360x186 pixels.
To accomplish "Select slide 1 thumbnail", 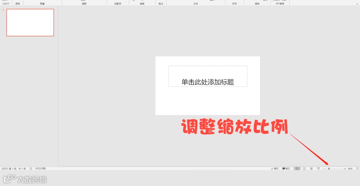I will click(x=30, y=22).
